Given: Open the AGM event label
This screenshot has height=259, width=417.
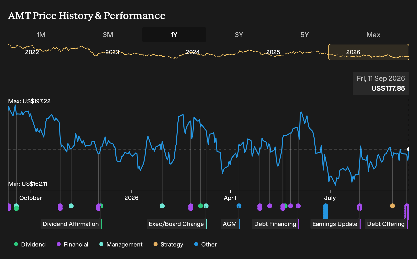Looking at the screenshot, I should [230, 224].
